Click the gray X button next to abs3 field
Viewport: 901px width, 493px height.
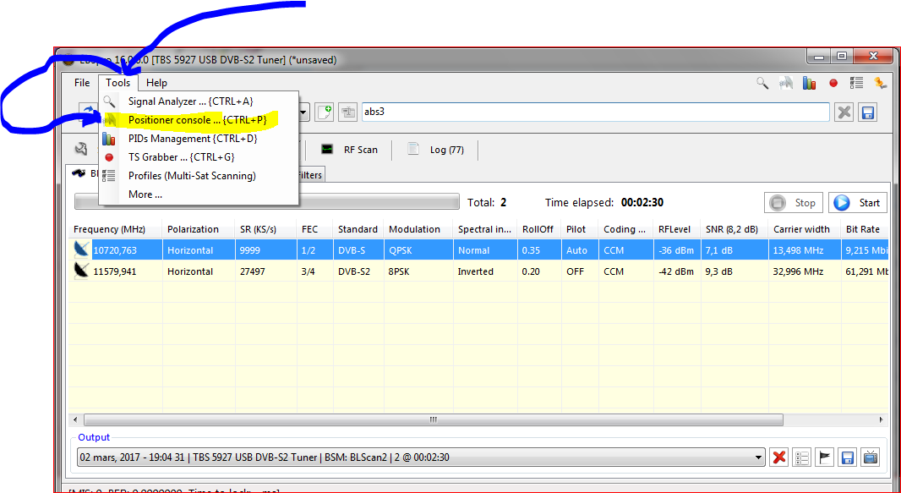pos(844,112)
